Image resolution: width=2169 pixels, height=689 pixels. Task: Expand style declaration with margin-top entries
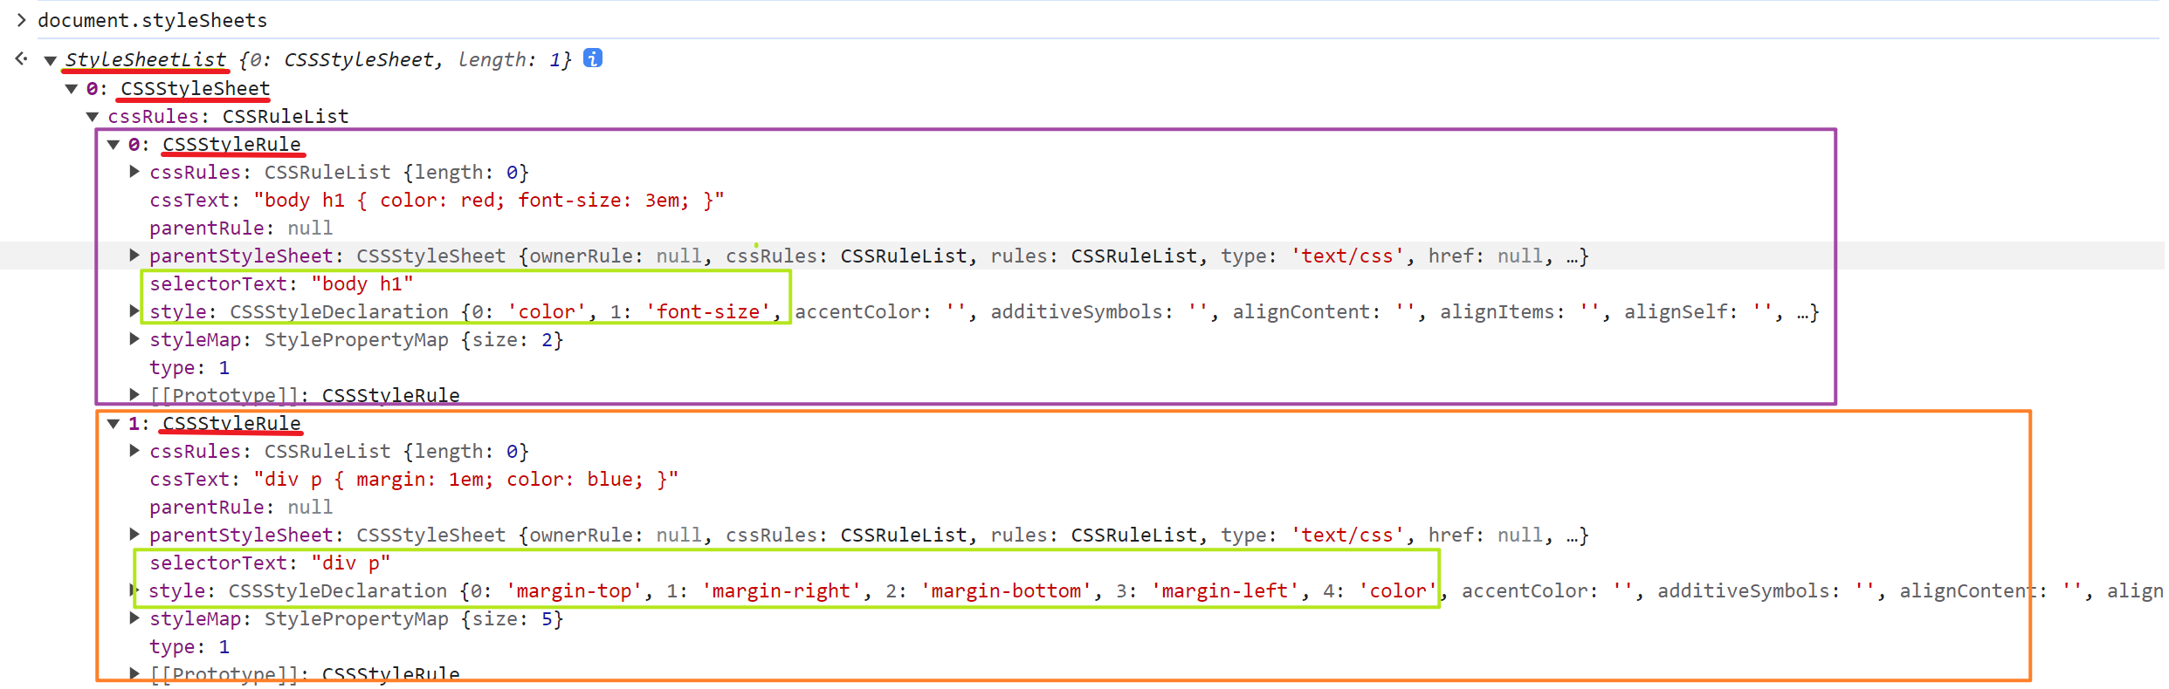134,590
